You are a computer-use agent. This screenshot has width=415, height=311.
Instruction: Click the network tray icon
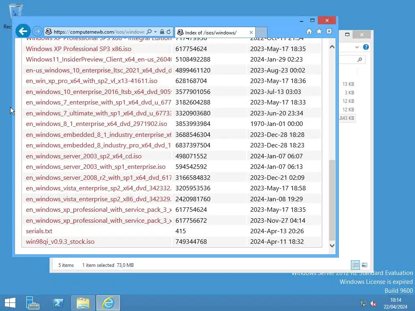[x=364, y=303]
